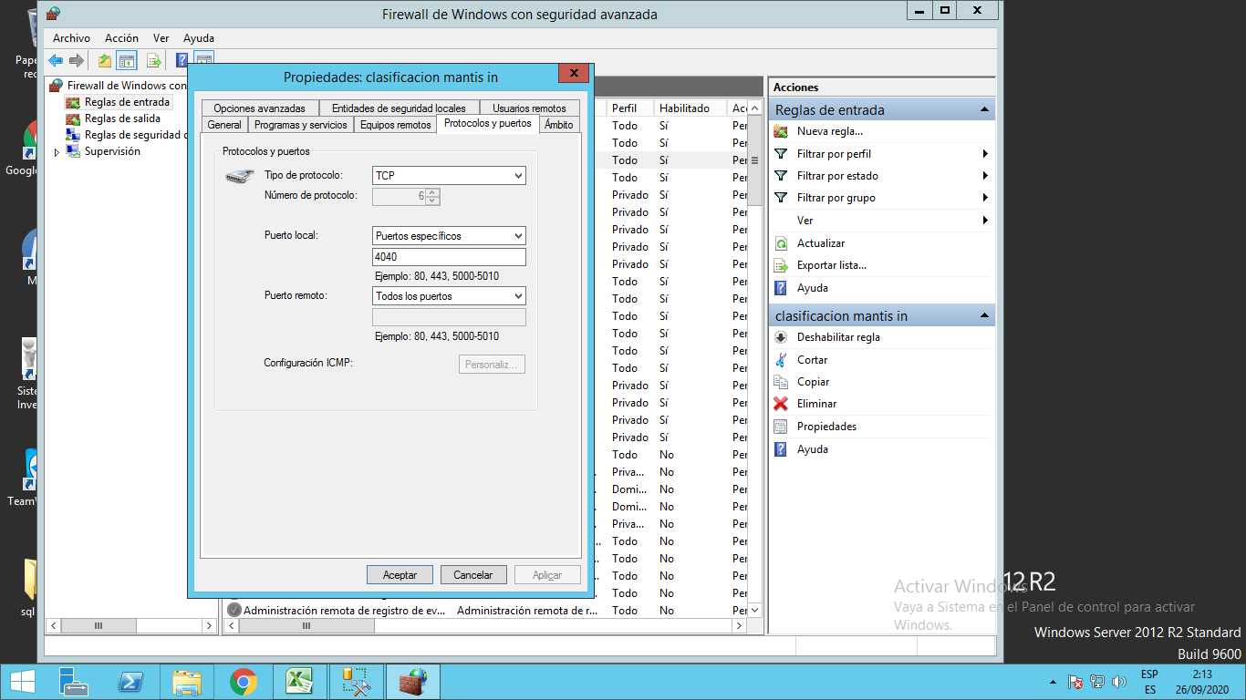Open the Ayuda menu in menu bar
Viewport: 1246px width, 700px height.
click(199, 38)
